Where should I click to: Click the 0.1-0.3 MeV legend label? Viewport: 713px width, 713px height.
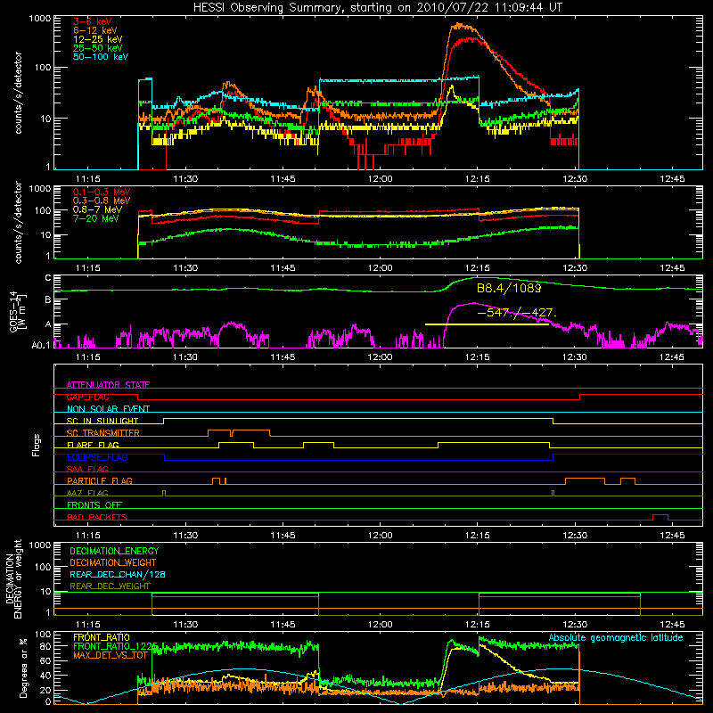102,192
